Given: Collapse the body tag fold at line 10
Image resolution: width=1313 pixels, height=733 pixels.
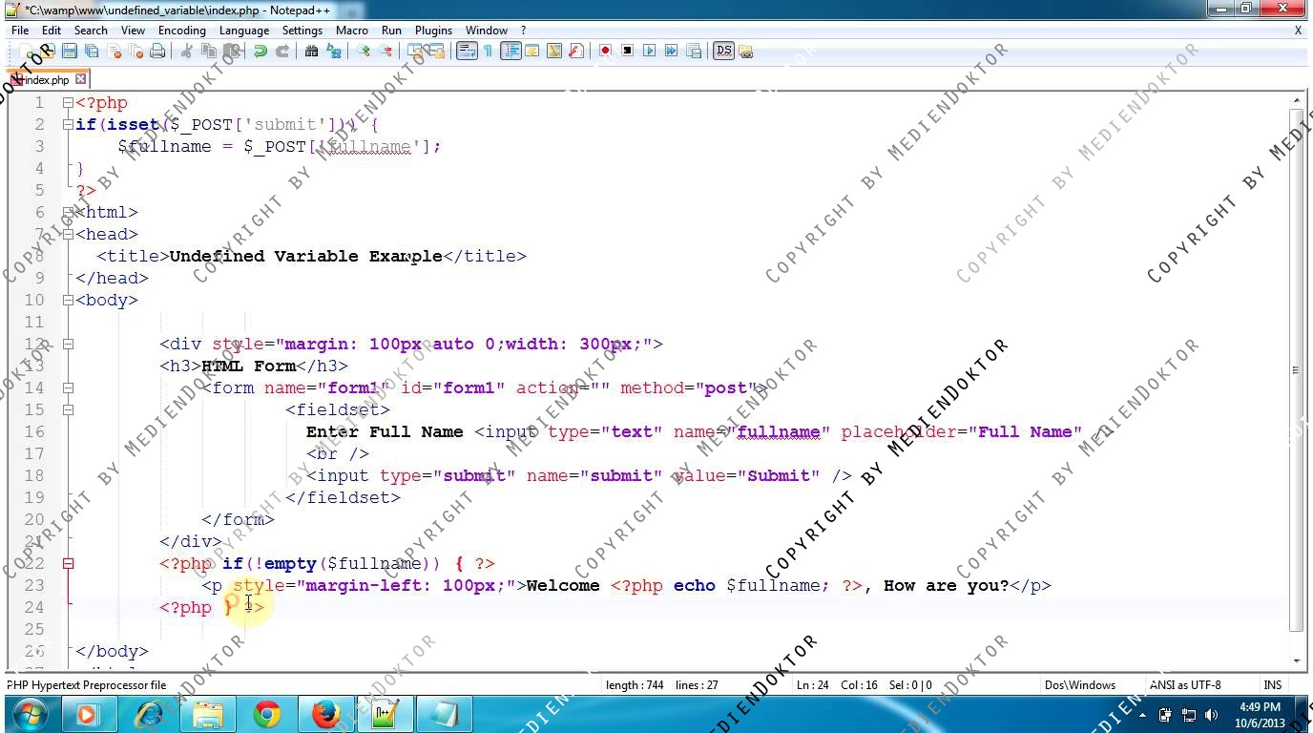Looking at the screenshot, I should 68,300.
